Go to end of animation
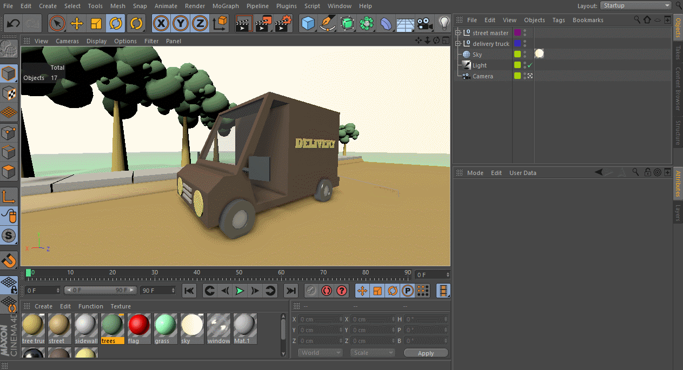 coord(291,291)
